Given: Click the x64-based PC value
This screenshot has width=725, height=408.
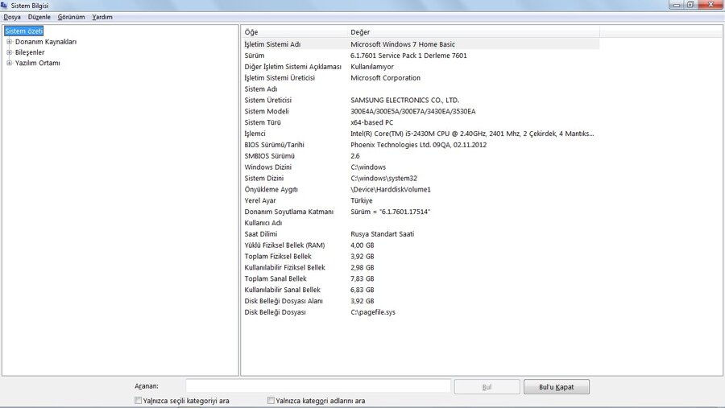Looking at the screenshot, I should pyautogui.click(x=371, y=122).
